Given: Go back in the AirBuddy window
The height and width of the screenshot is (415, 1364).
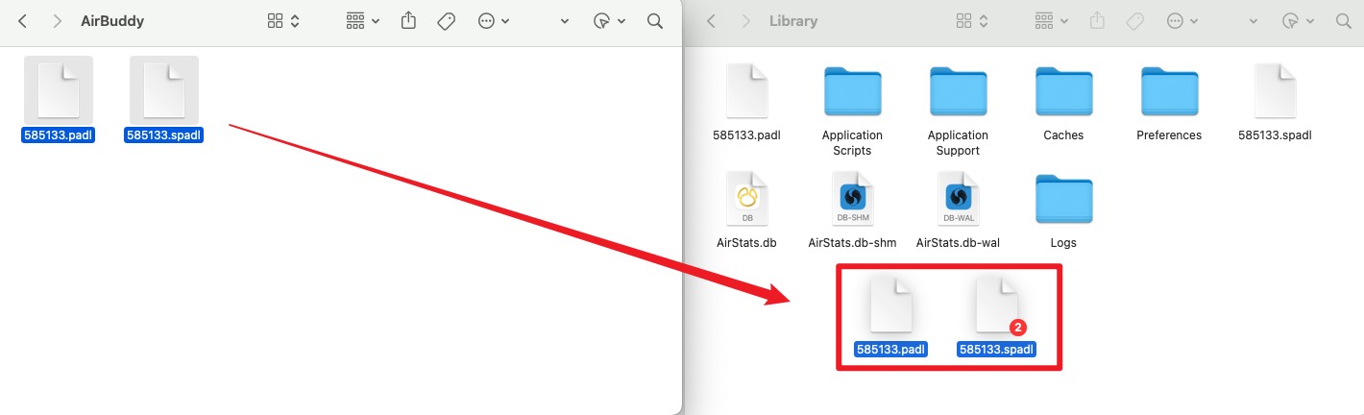Looking at the screenshot, I should [x=23, y=21].
